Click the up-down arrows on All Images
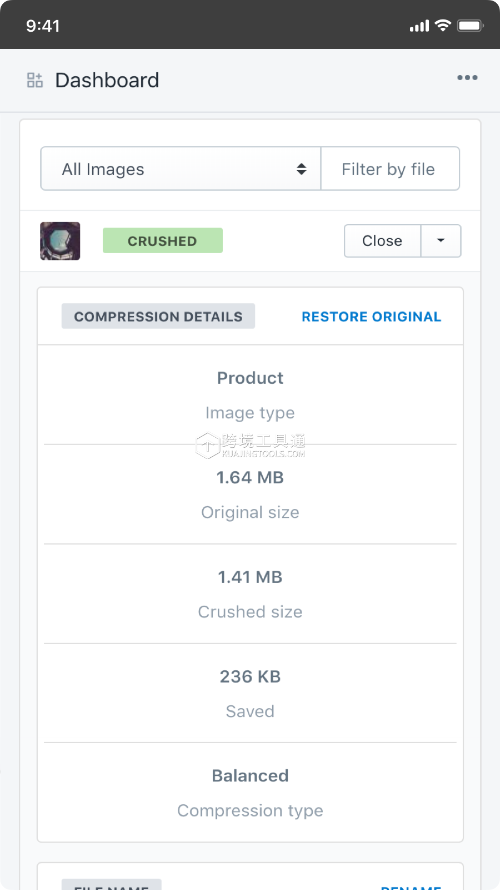Screen dimensions: 500x890 pos(302,169)
